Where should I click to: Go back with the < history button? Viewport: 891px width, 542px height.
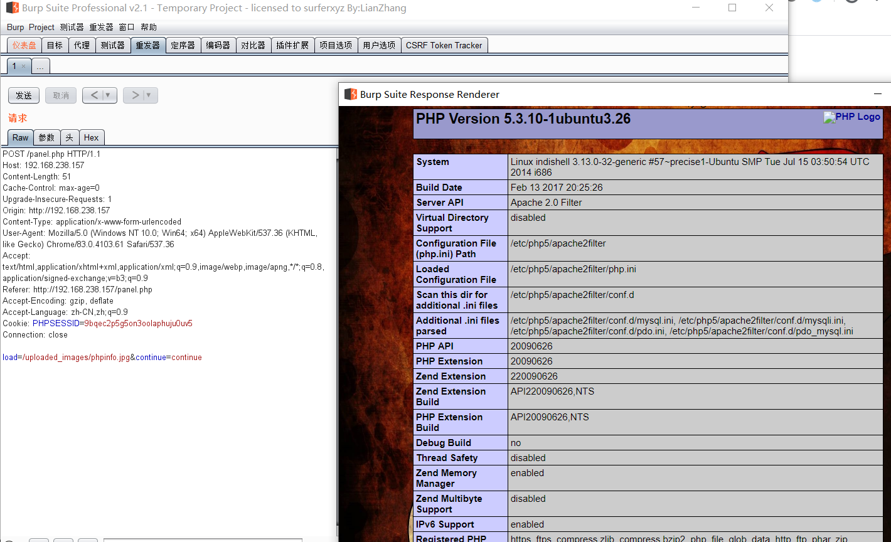click(94, 95)
